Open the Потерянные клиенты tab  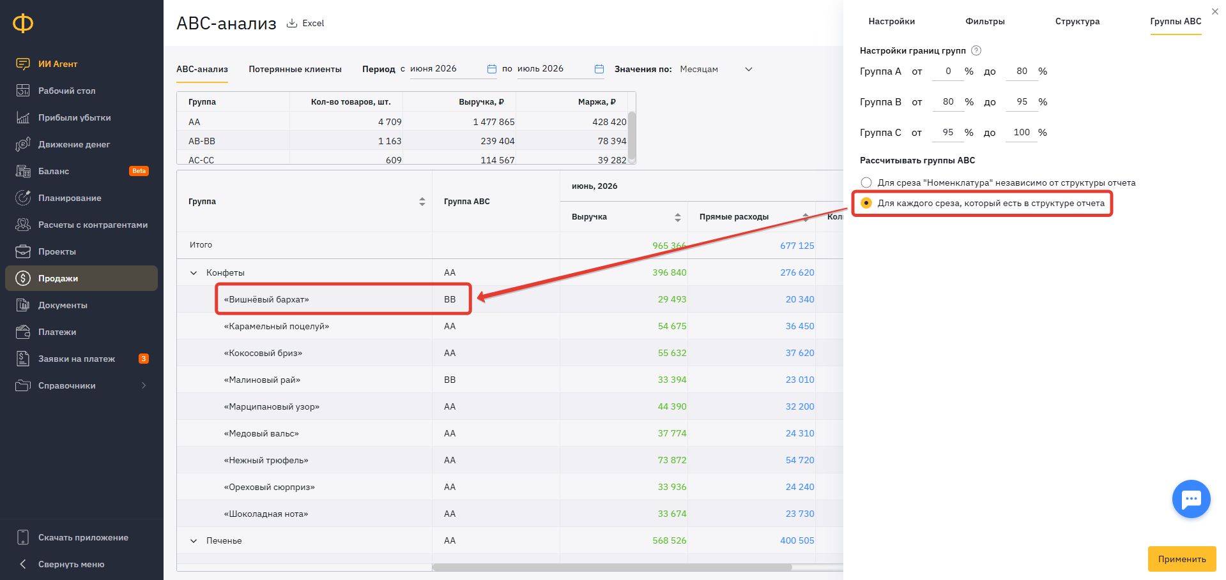click(x=295, y=70)
